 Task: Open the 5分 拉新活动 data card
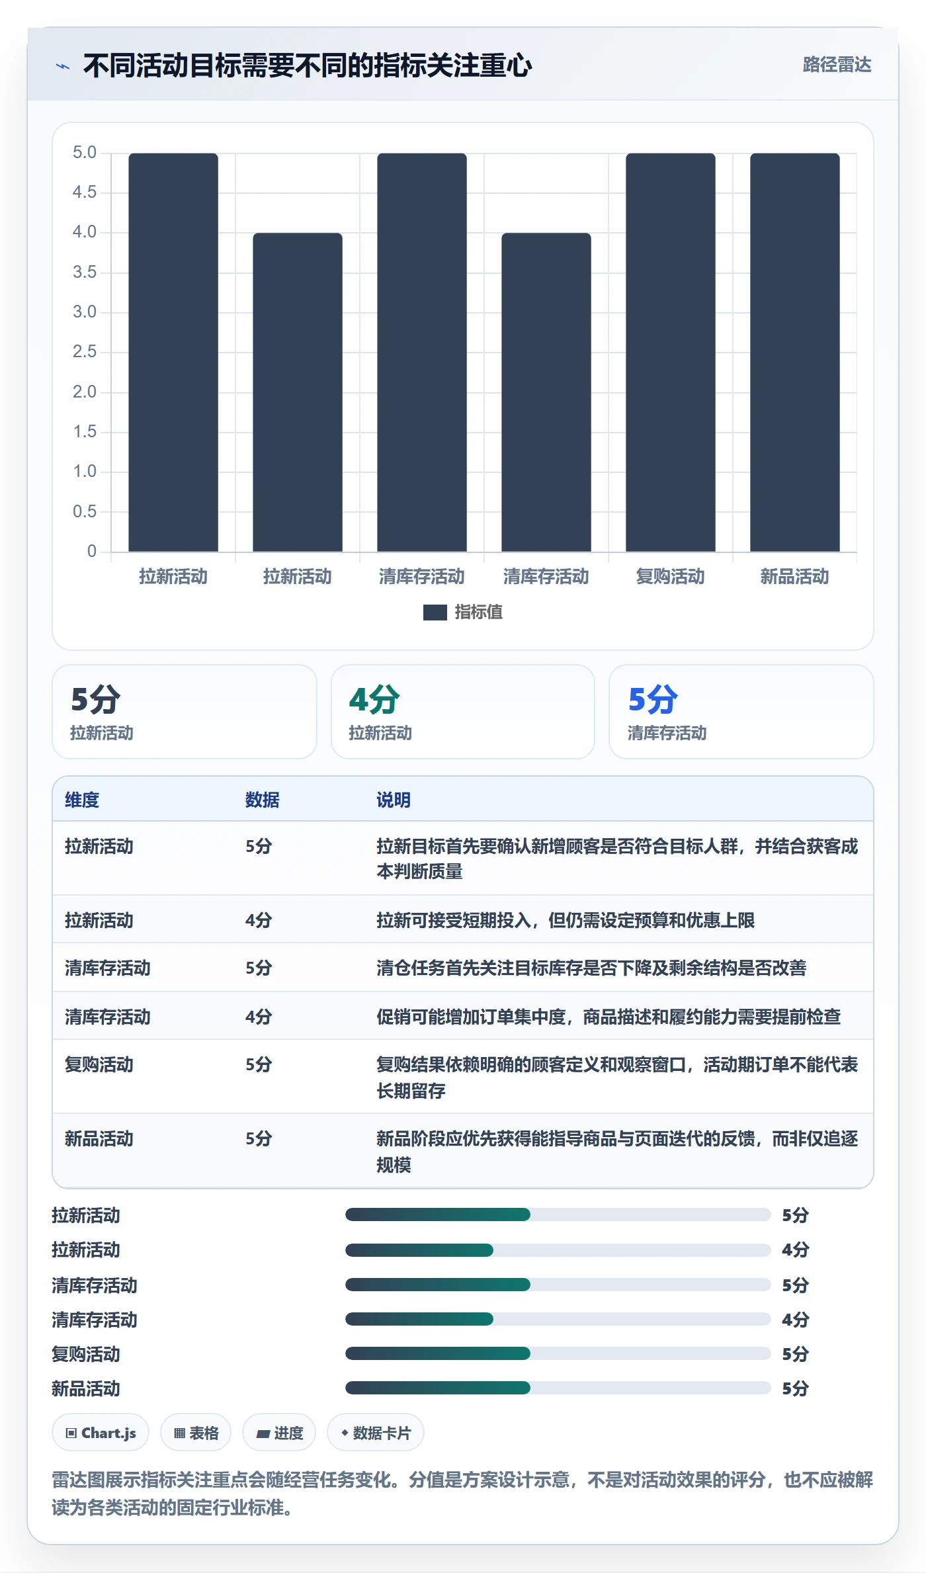[185, 712]
